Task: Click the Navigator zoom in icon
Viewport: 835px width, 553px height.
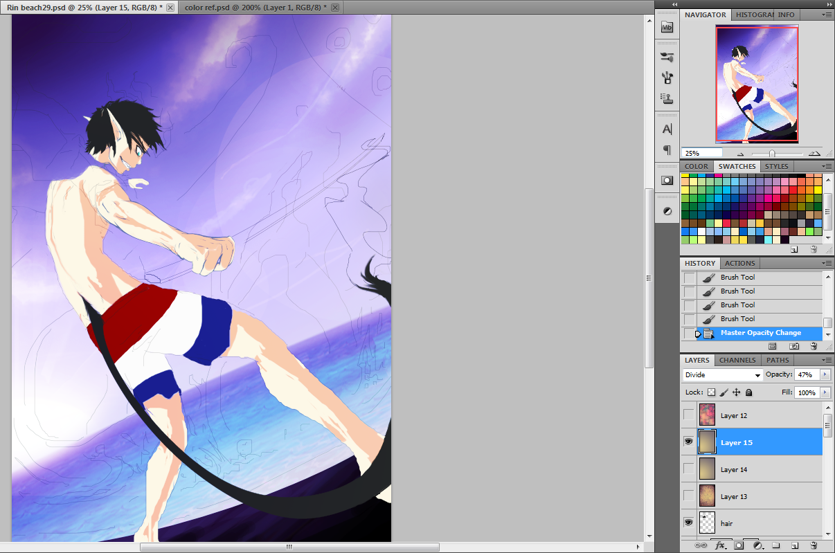Action: point(814,154)
